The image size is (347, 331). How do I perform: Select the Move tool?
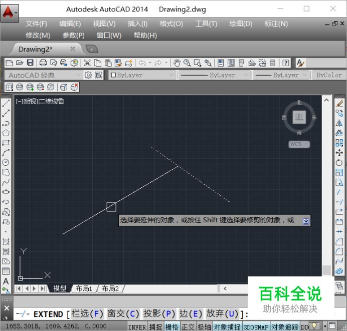339,153
